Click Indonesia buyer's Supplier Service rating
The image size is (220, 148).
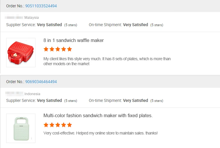click(x=49, y=101)
